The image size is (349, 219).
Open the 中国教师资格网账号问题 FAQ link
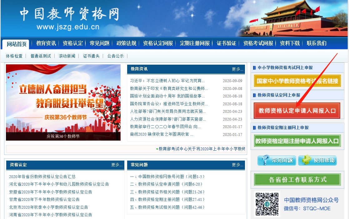167,177
